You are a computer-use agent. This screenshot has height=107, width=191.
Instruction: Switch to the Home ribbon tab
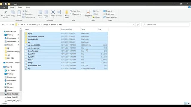pyautogui.click(x=12, y=7)
